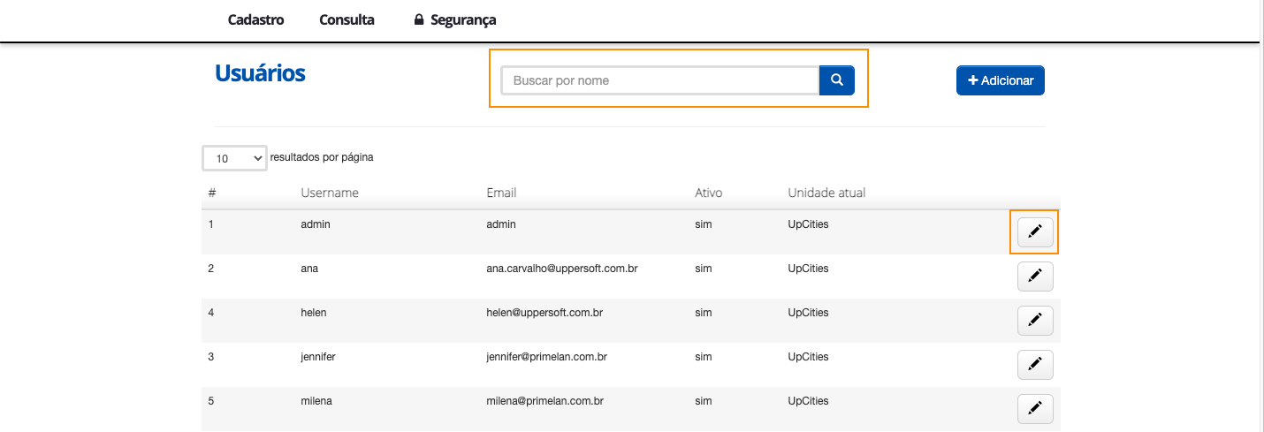The height and width of the screenshot is (432, 1264).
Task: Open the Cadastro menu
Action: [255, 19]
